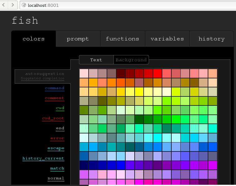Click the browser back arrow
Viewport: 236px width, 186px height.
pyautogui.click(x=3, y=5)
